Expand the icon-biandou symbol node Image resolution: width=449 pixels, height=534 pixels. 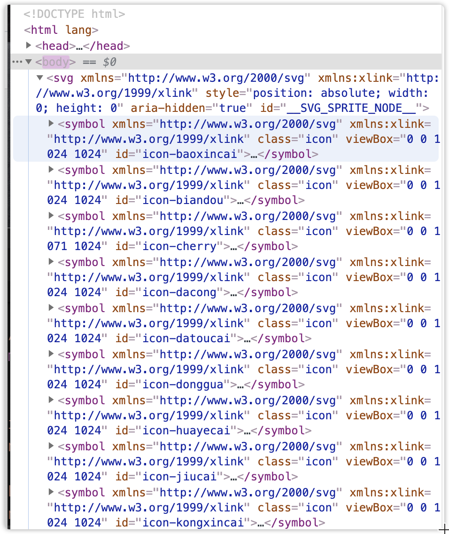coord(50,170)
